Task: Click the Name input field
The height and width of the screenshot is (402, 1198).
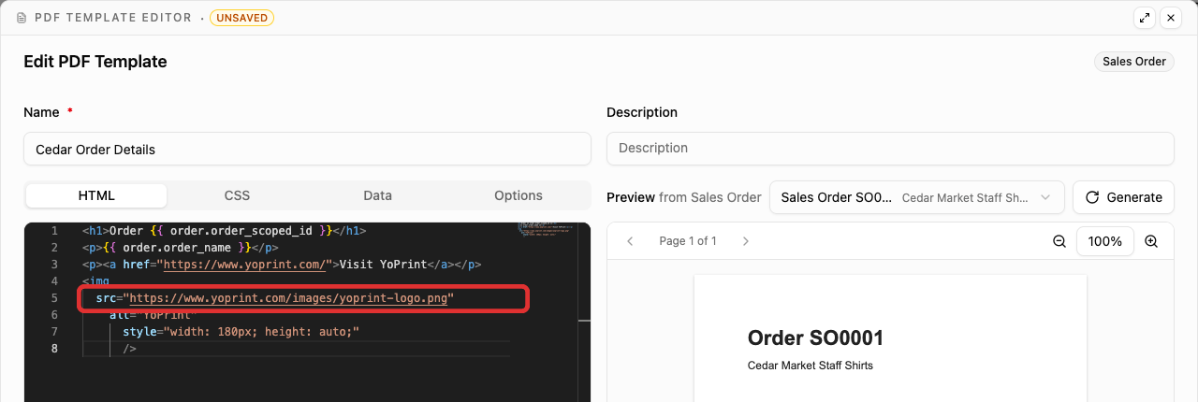Action: (307, 149)
